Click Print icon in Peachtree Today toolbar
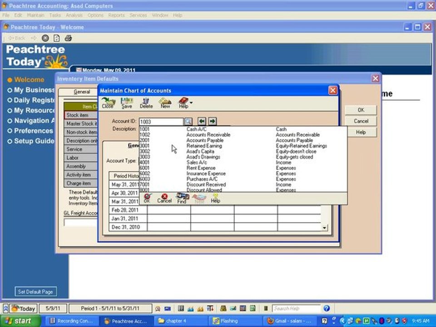The image size is (436, 327). [68, 38]
